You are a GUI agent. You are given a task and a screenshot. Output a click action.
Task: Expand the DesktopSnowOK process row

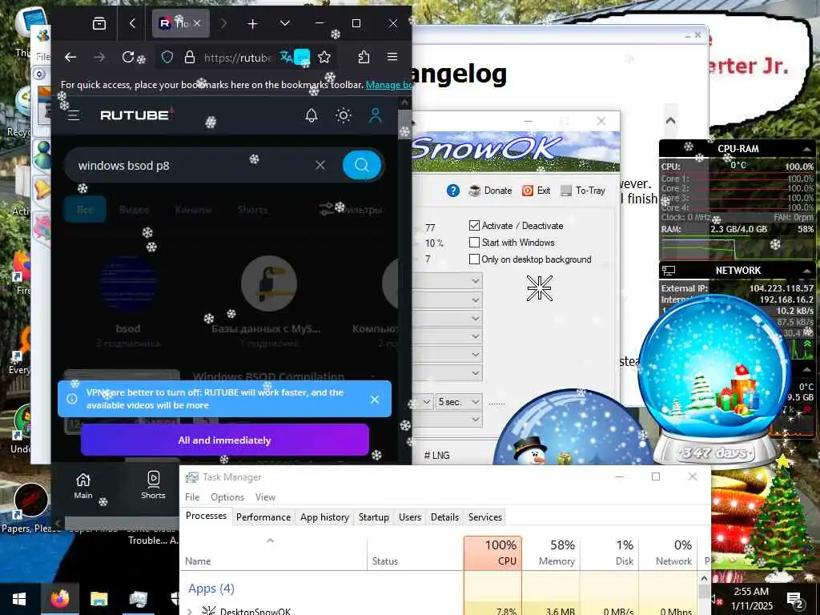click(189, 611)
